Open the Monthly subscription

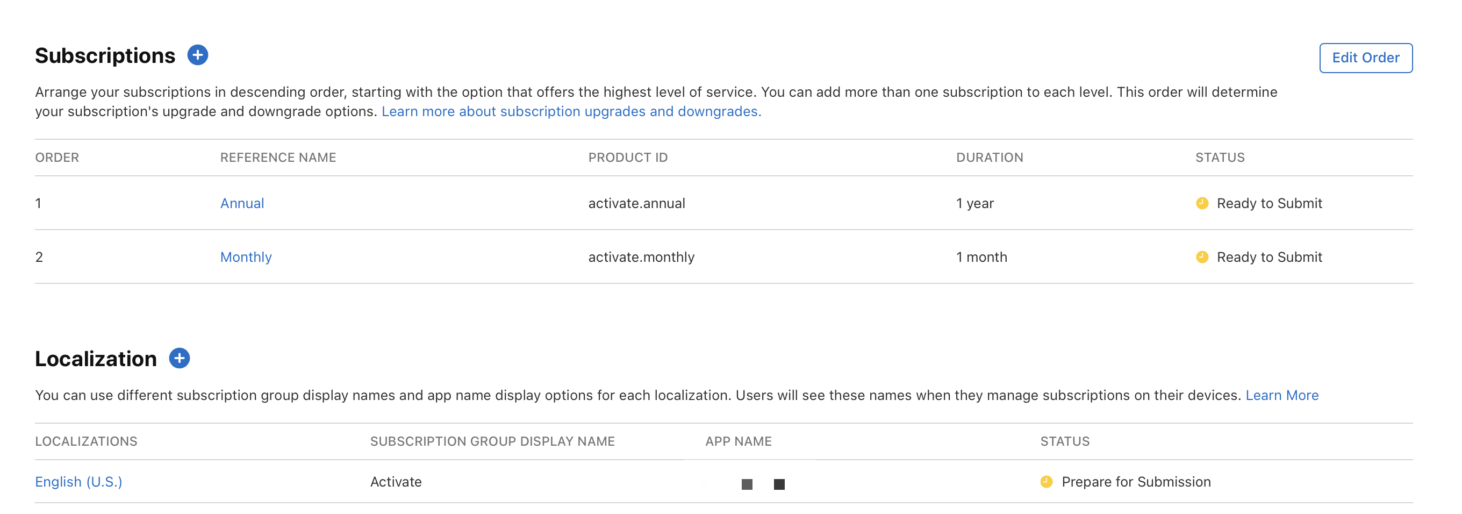pyautogui.click(x=246, y=258)
